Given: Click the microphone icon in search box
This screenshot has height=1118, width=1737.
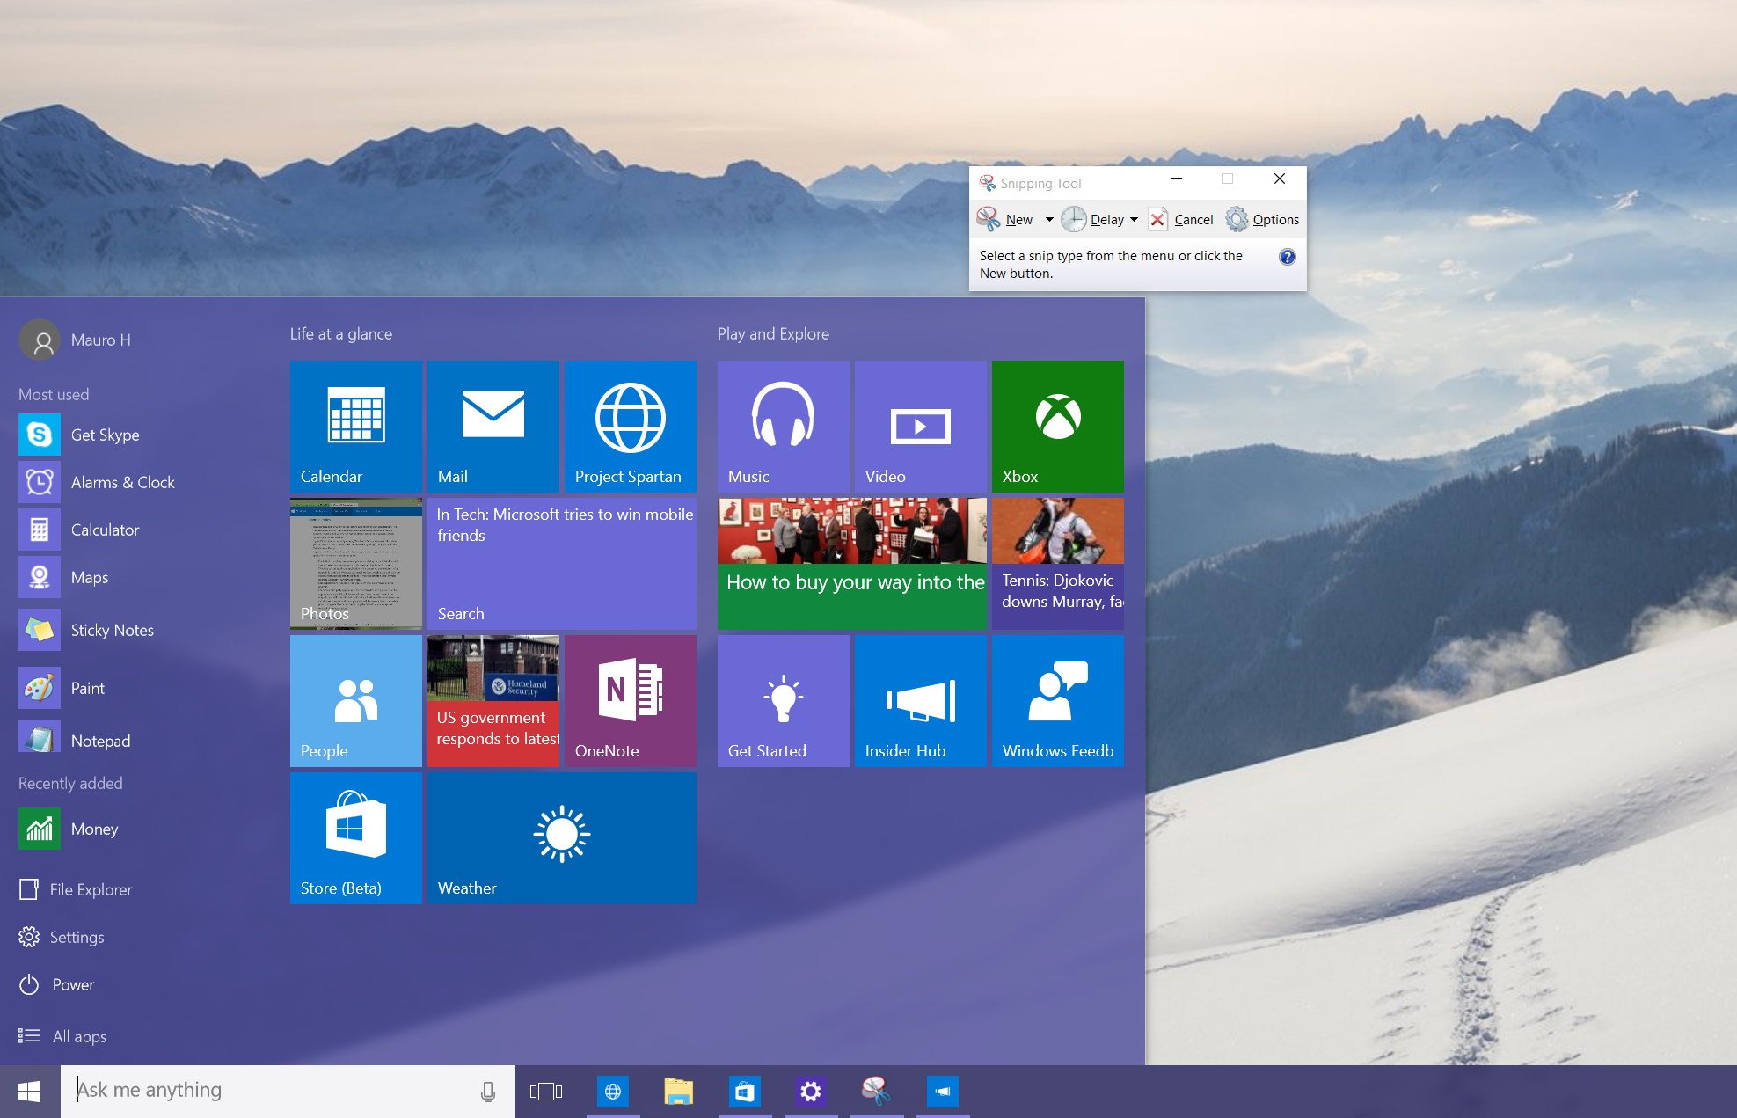Looking at the screenshot, I should click(487, 1092).
